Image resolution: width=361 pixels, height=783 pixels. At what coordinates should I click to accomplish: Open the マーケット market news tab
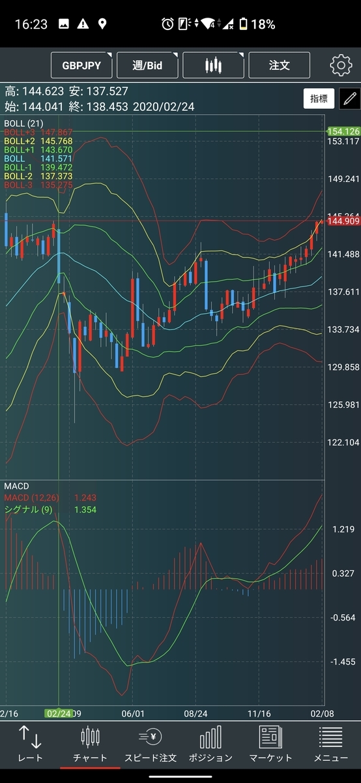[270, 743]
